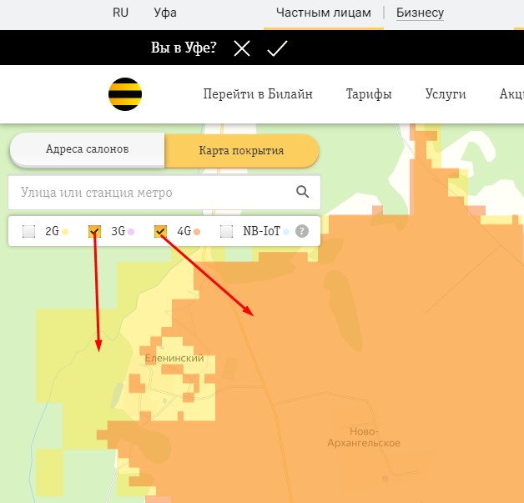Image resolution: width=524 pixels, height=503 pixels.
Task: Click the 4G orange legend dot
Action: tap(197, 232)
